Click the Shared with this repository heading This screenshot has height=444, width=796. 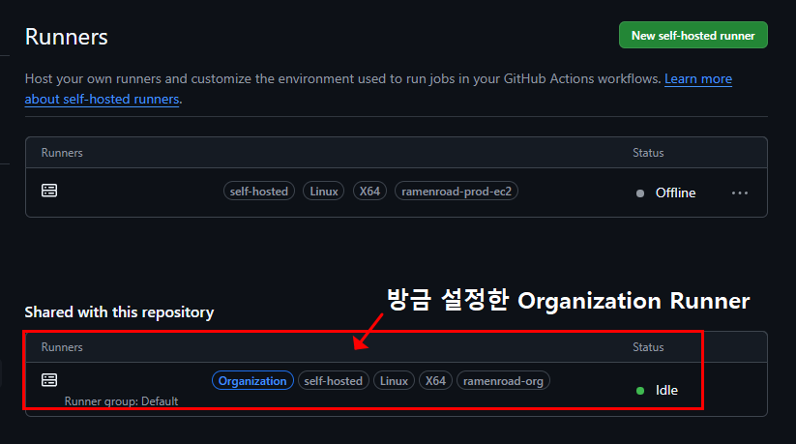click(x=119, y=311)
